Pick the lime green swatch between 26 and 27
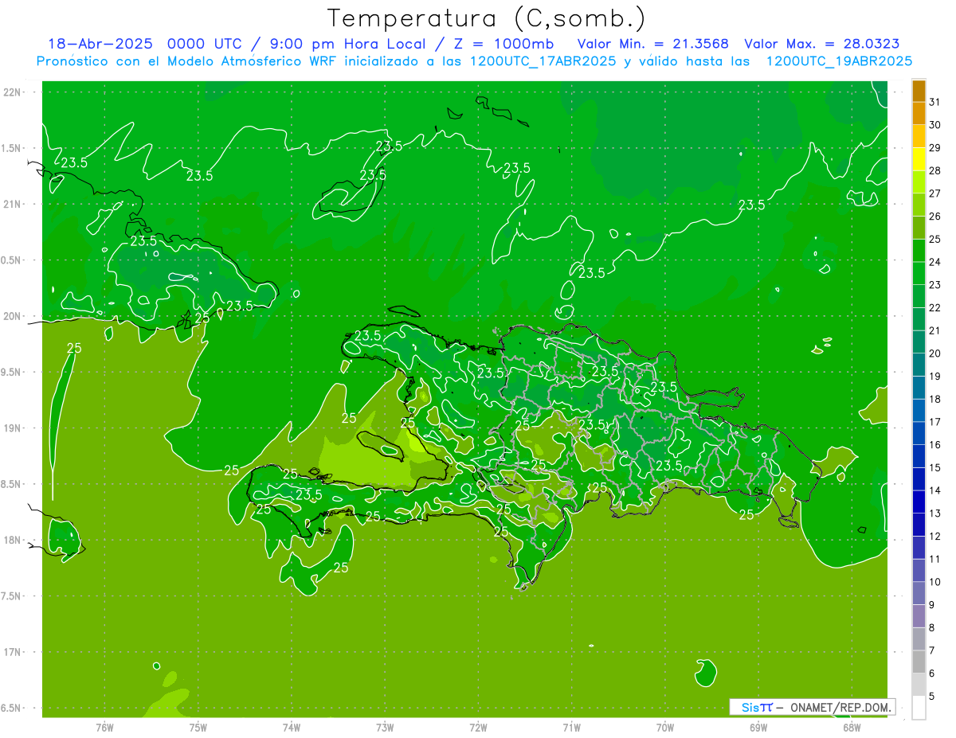 [x=919, y=205]
